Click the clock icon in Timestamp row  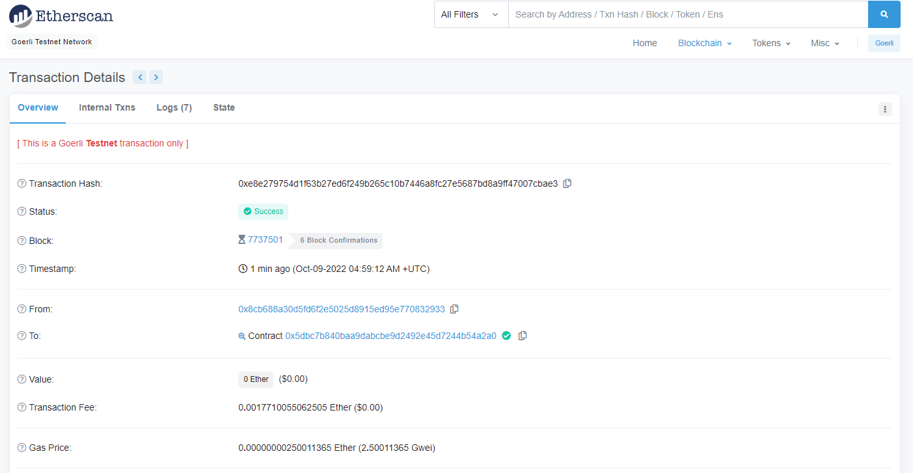click(x=243, y=269)
